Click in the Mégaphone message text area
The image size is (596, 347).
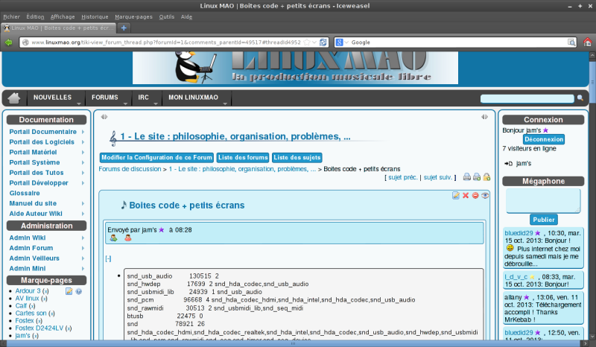[x=543, y=200]
